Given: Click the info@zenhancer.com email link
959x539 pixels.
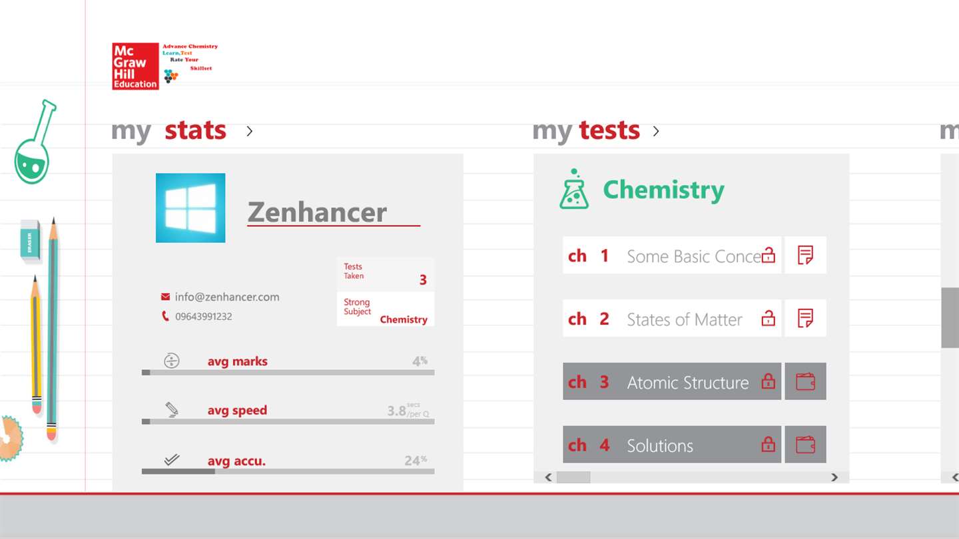Looking at the screenshot, I should 226,297.
